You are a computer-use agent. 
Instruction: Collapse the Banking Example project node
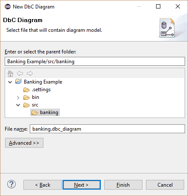tap(10, 82)
